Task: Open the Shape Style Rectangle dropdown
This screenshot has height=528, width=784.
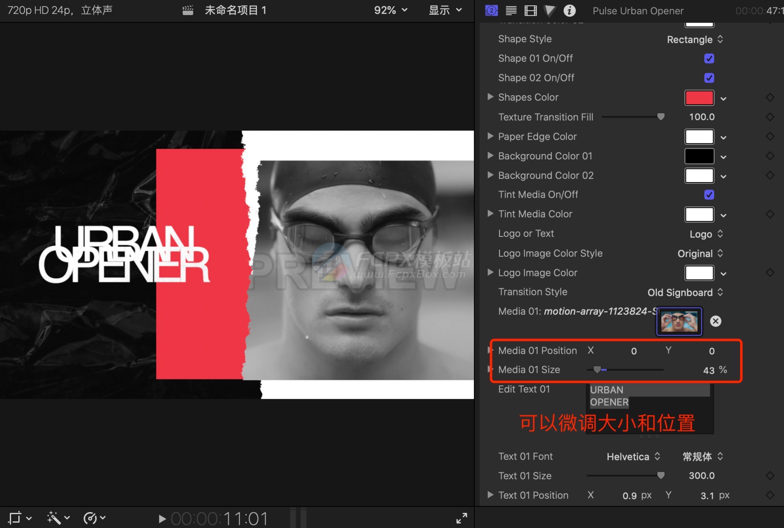Action: click(694, 39)
